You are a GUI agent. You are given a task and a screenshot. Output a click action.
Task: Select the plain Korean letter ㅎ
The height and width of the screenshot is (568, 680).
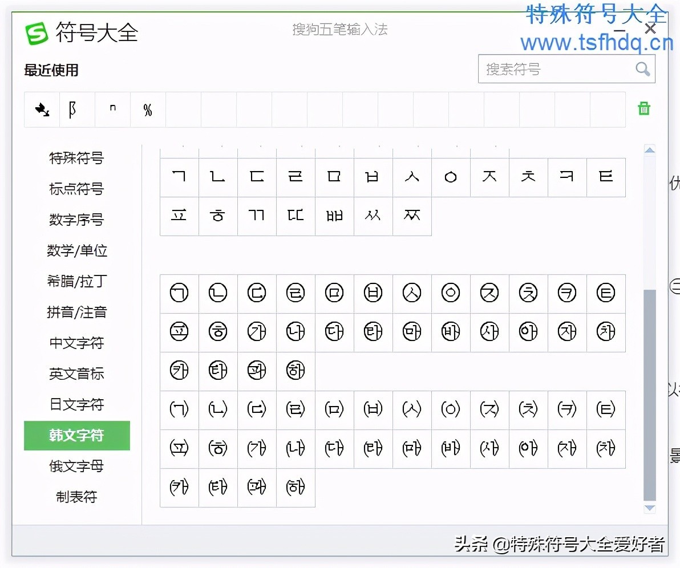point(218,216)
